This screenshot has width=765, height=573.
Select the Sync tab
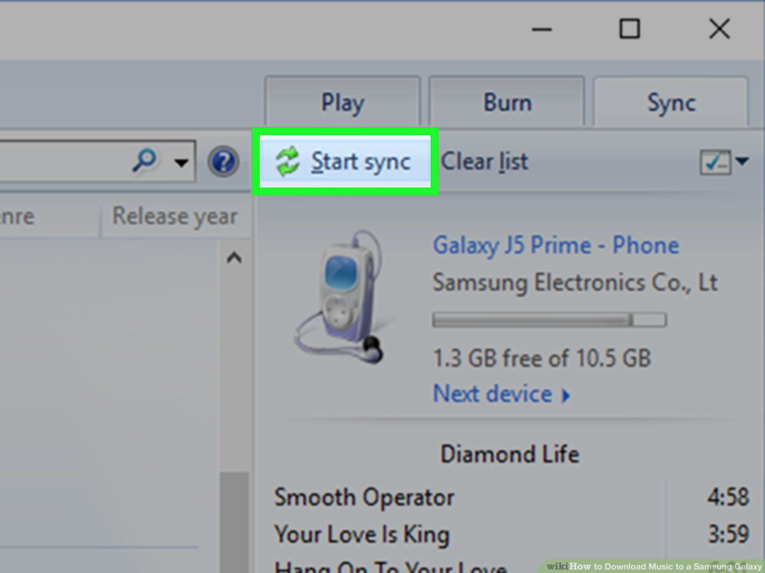click(x=671, y=103)
